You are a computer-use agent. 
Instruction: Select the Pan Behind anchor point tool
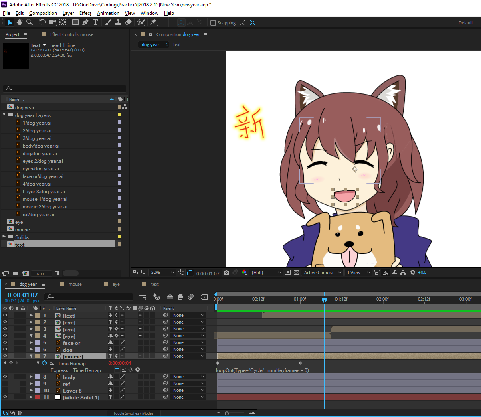(x=63, y=22)
